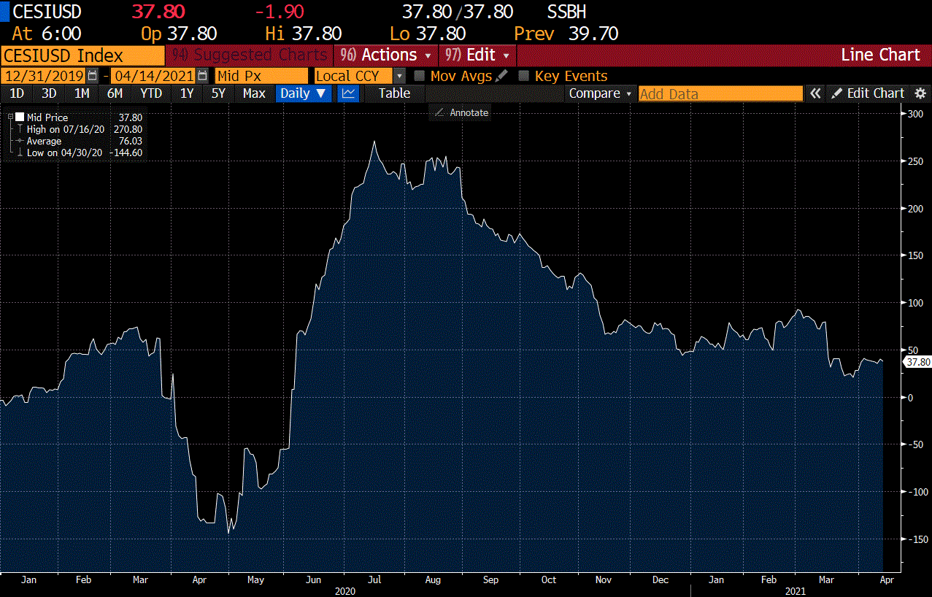Click the Annotate tool
This screenshot has height=597, width=932.
pyautogui.click(x=461, y=112)
